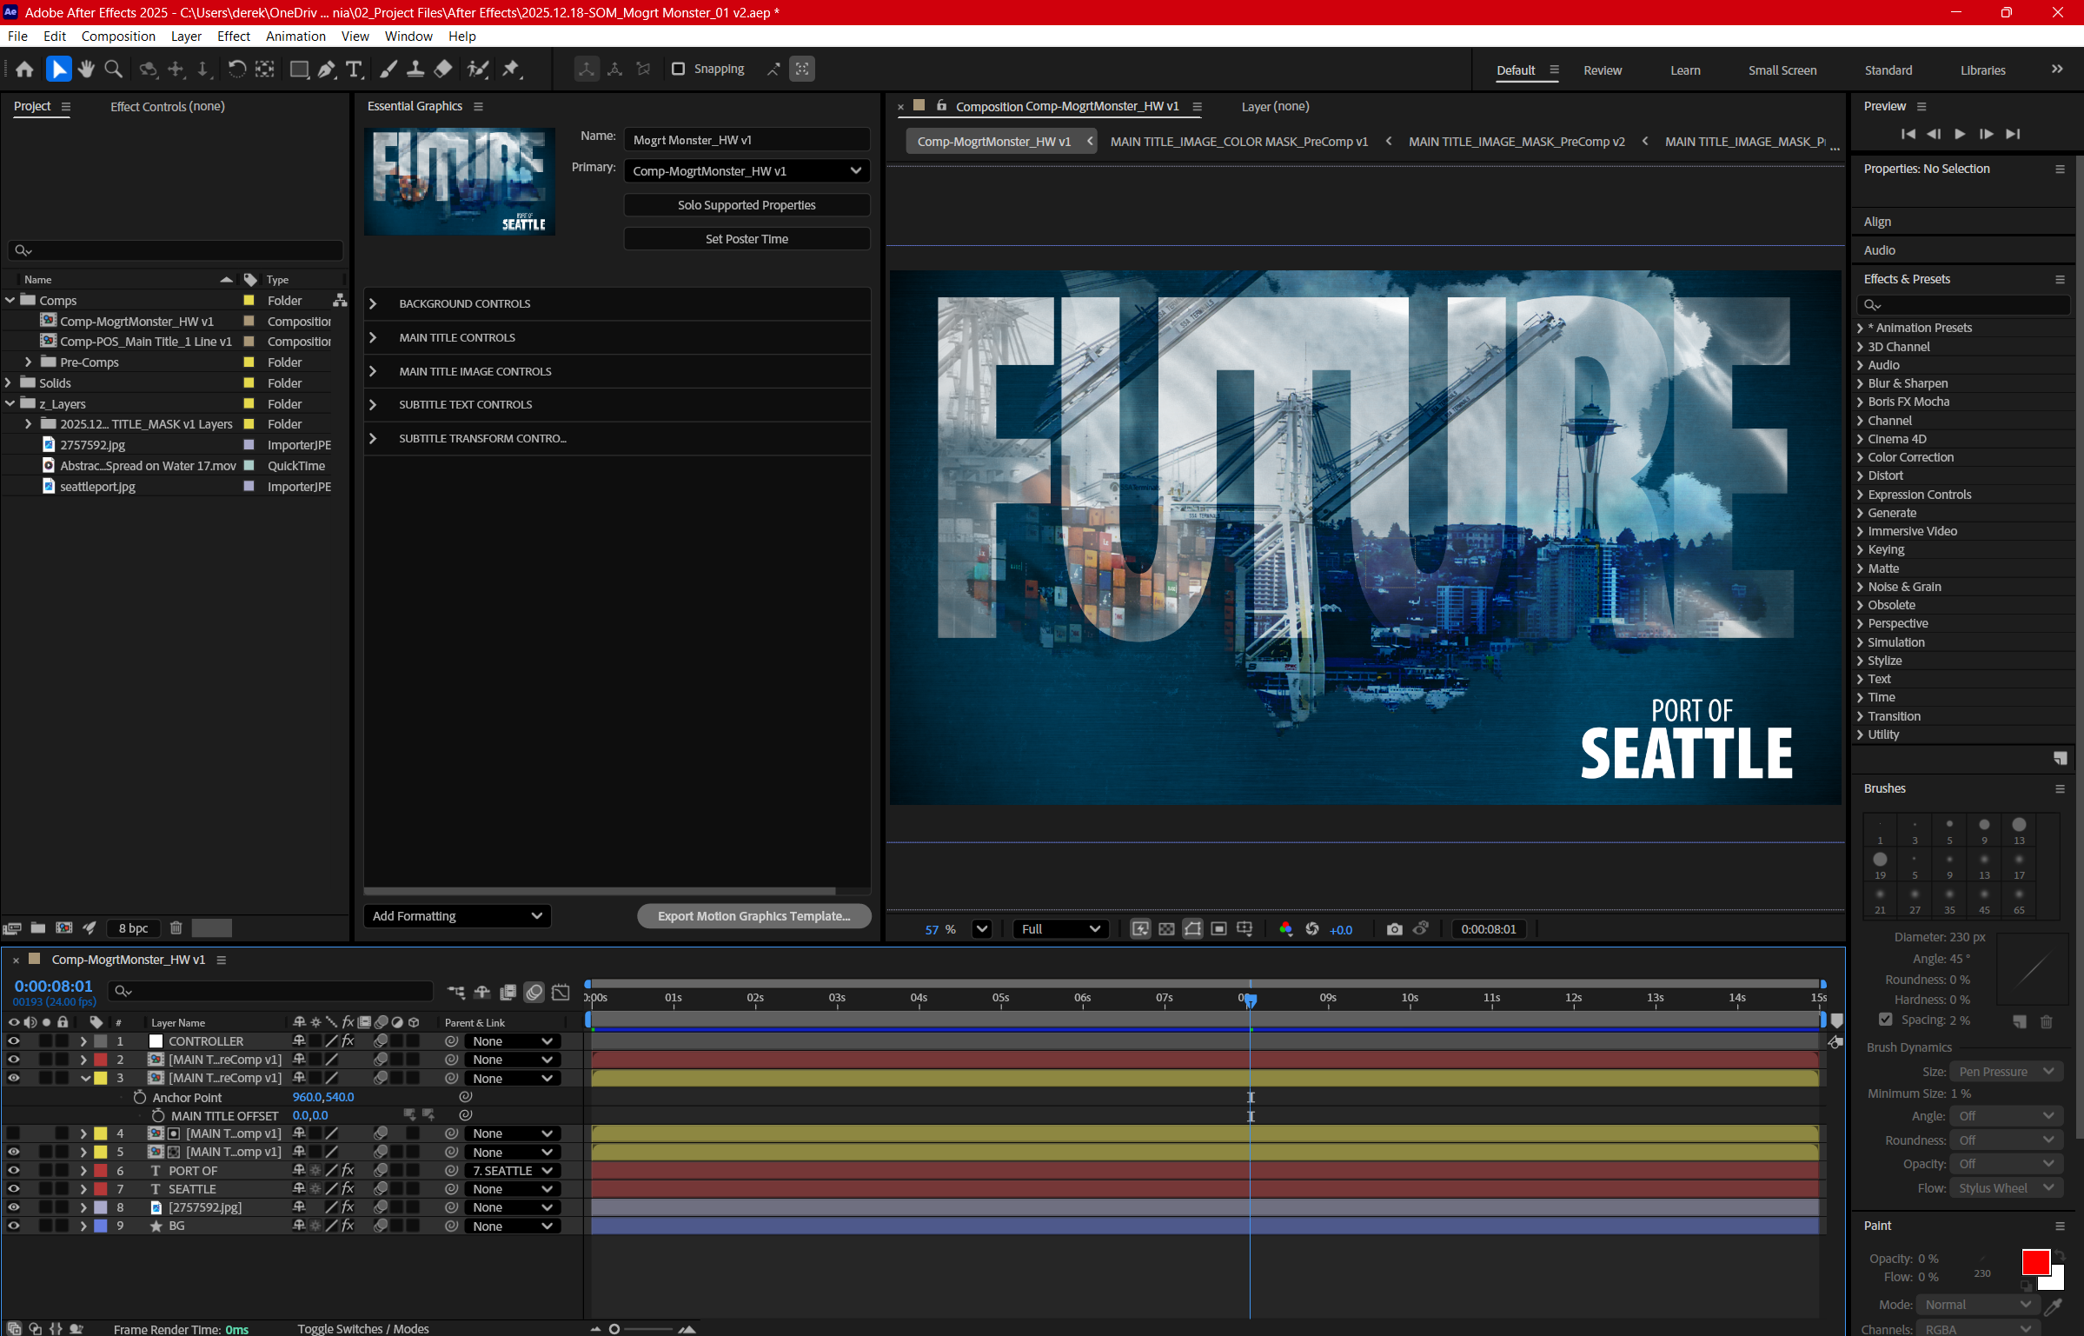Click the Set Poster Time button
The height and width of the screenshot is (1336, 2084).
coord(747,239)
